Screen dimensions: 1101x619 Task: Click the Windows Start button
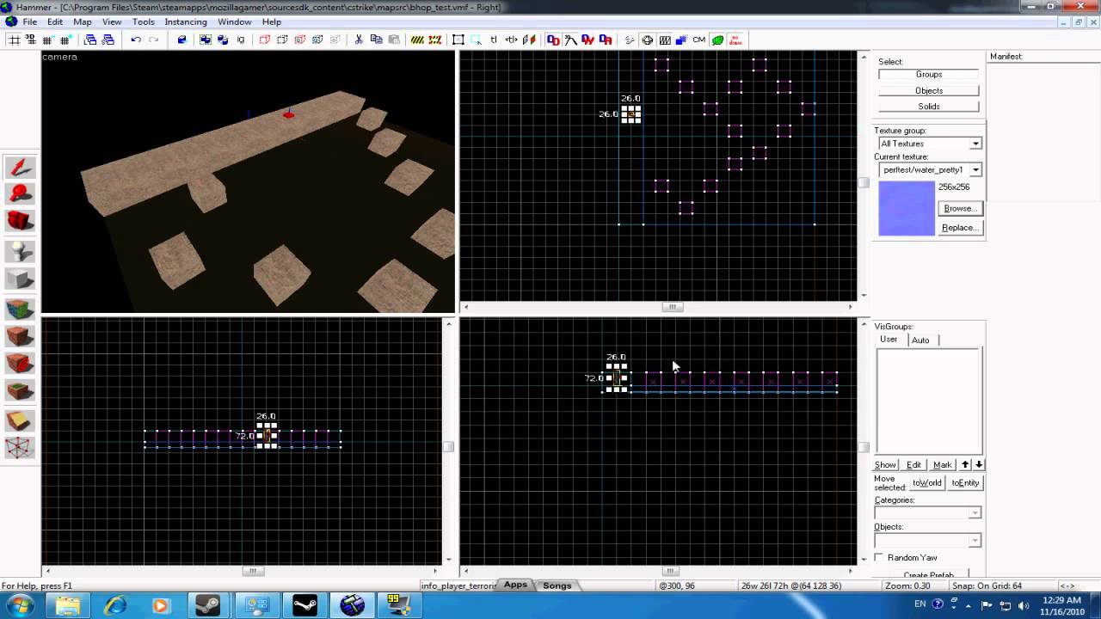pyautogui.click(x=19, y=606)
